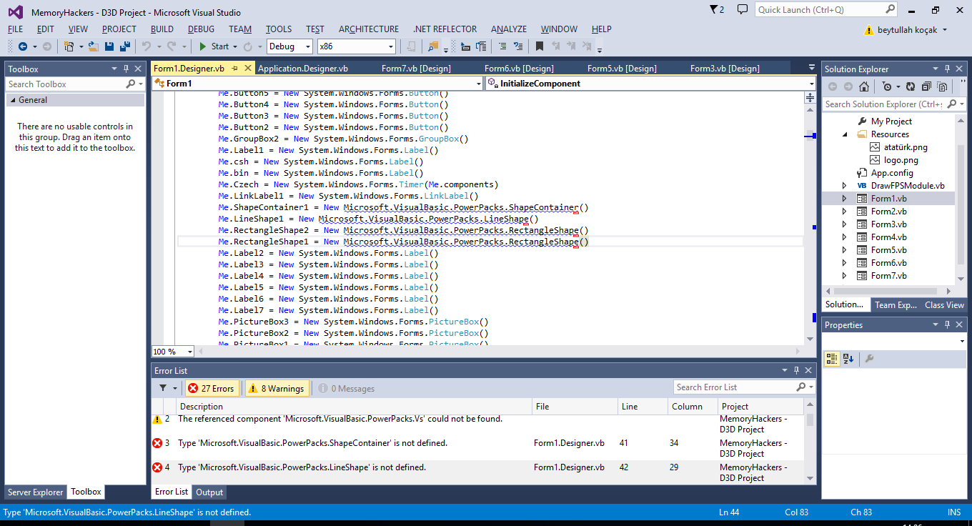Viewport: 972px width, 526px height.
Task: Select atatürk.png in Solution Explorer
Action: (x=906, y=147)
